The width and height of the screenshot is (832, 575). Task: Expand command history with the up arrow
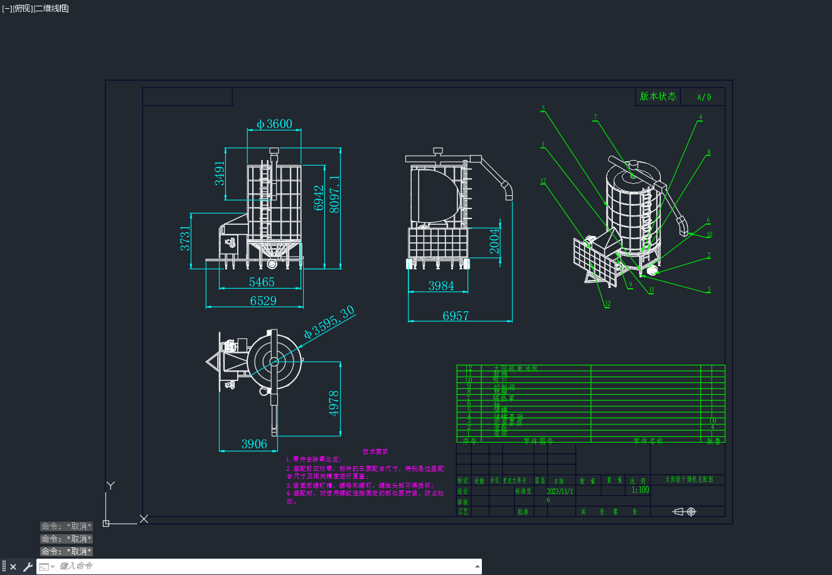pyautogui.click(x=477, y=566)
